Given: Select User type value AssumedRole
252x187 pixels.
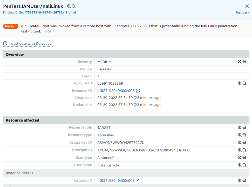Looking at the screenshot, I should coord(108,158).
